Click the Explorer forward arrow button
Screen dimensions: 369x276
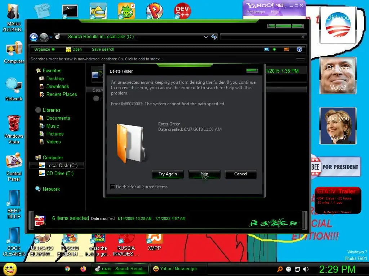[44, 37]
